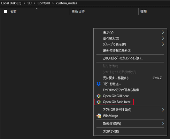
Task: Click SD folder in the address breadcrumb
Action: pyautogui.click(x=30, y=3)
